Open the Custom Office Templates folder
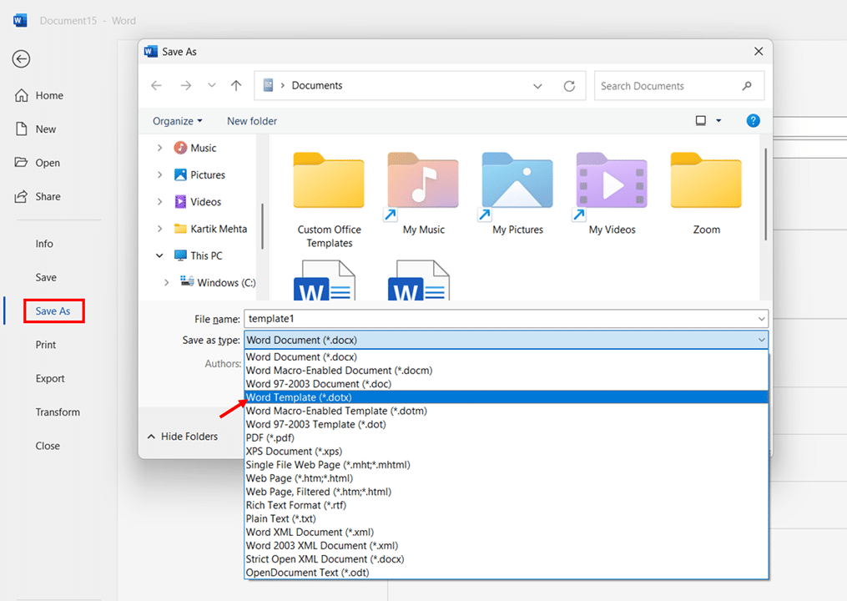The height and width of the screenshot is (601, 847). [329, 200]
